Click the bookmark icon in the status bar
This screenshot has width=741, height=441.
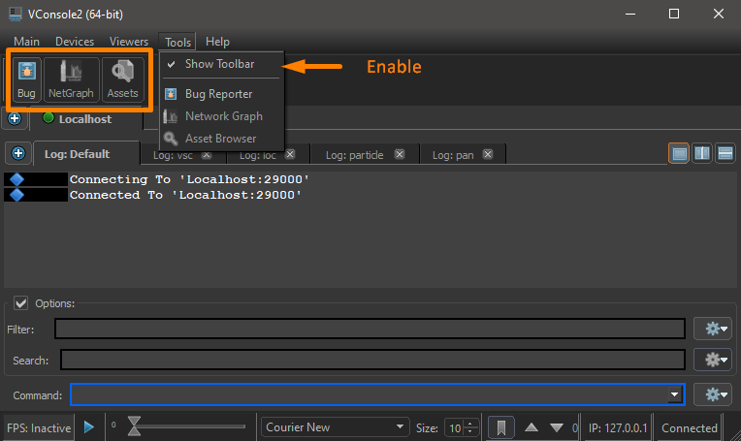pos(500,427)
